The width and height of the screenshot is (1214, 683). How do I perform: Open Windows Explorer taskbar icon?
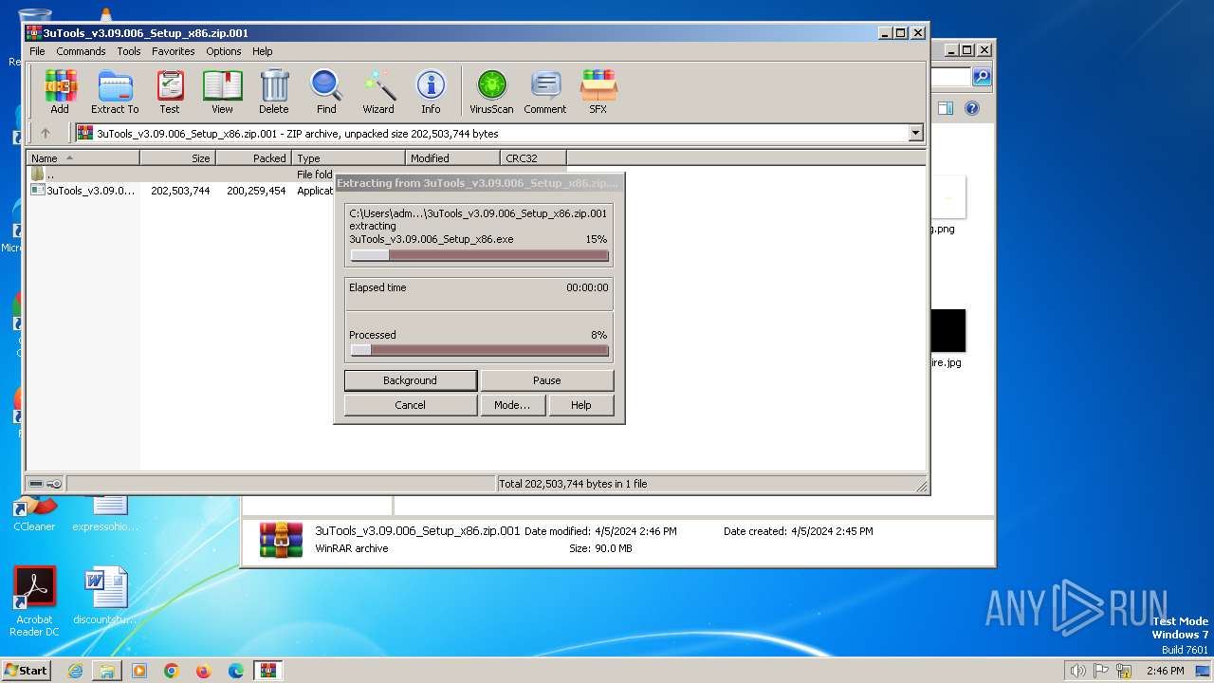click(x=107, y=671)
